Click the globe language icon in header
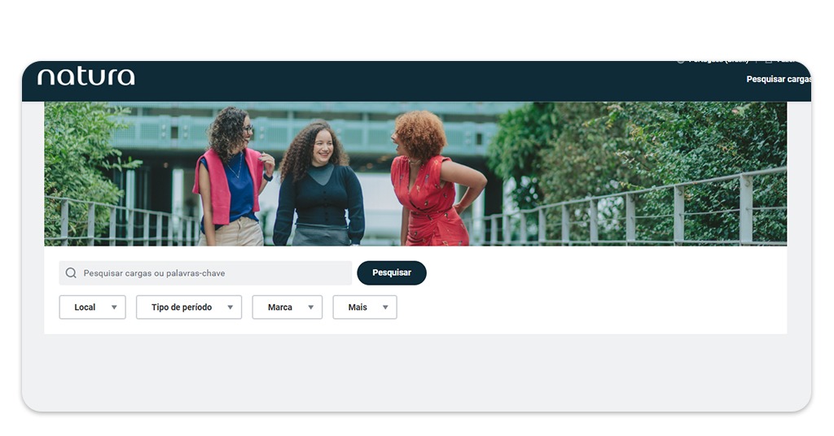834x436 pixels. coord(681,62)
